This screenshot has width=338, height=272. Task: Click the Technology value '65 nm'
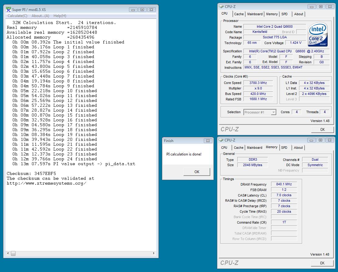[252, 43]
